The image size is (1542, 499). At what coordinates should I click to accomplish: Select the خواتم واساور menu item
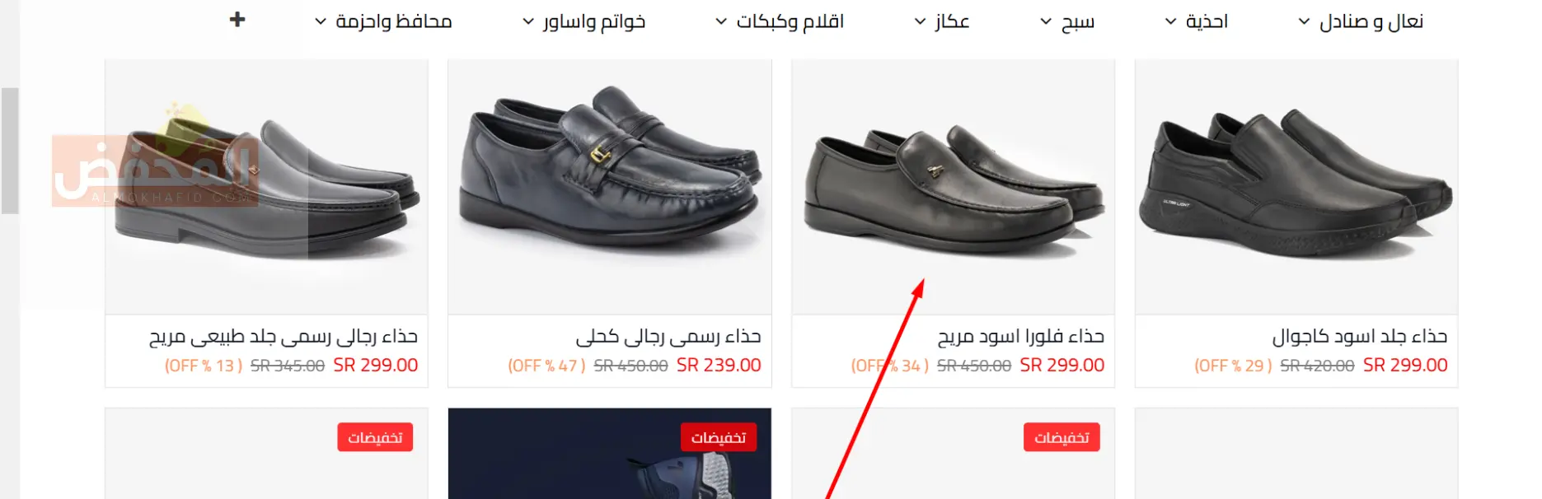(x=584, y=21)
